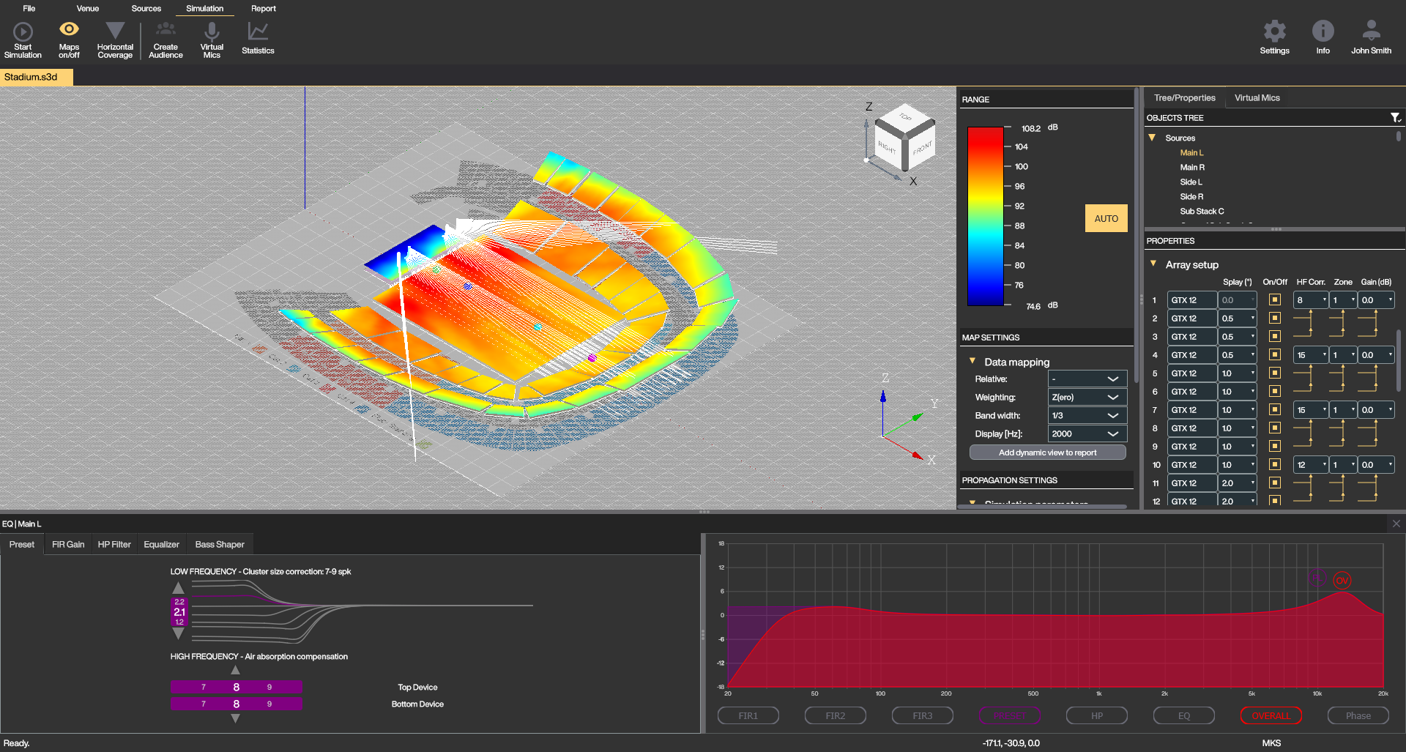Open Settings gear icon

(x=1274, y=31)
